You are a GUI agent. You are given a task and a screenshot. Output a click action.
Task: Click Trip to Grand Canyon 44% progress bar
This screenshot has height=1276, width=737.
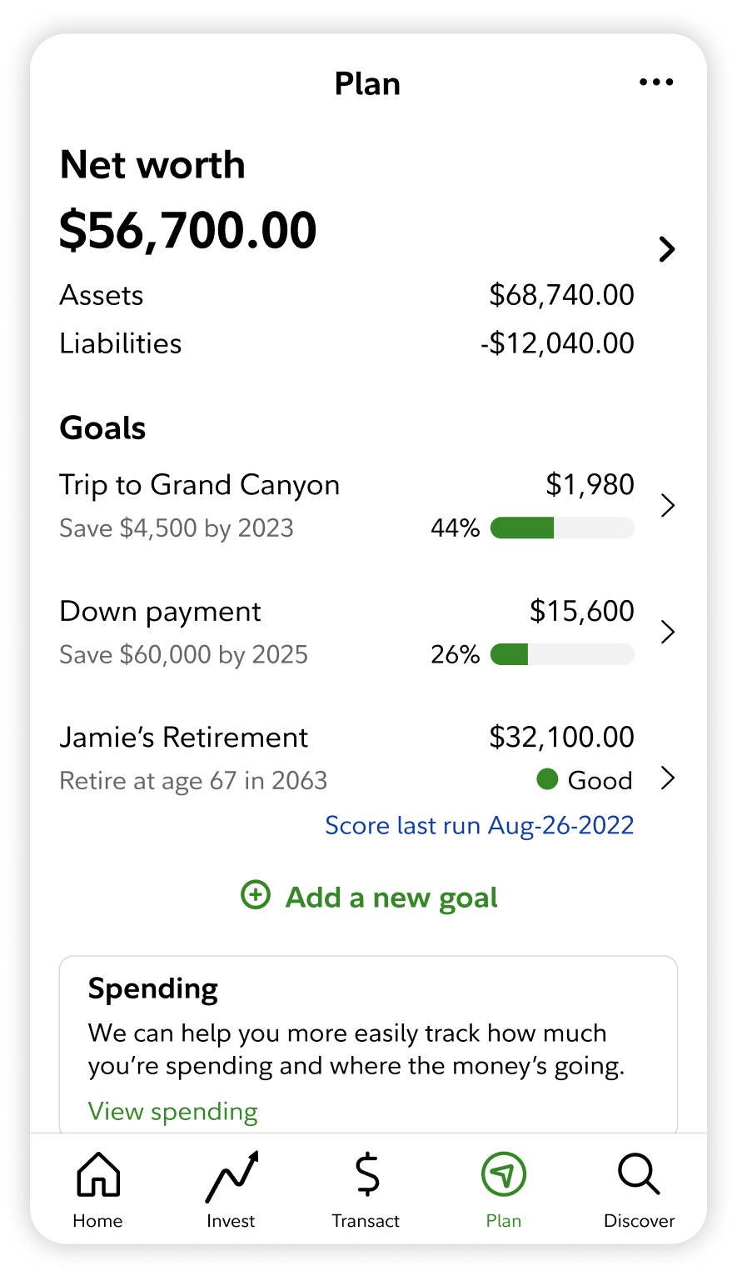pyautogui.click(x=562, y=528)
